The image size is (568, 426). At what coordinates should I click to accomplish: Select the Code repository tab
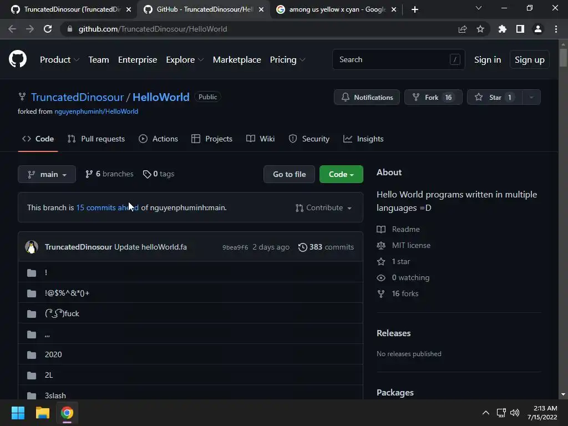38,139
